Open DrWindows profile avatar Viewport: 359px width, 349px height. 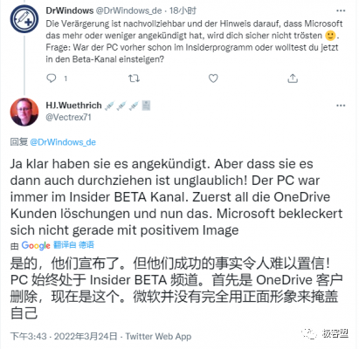[x=24, y=19]
